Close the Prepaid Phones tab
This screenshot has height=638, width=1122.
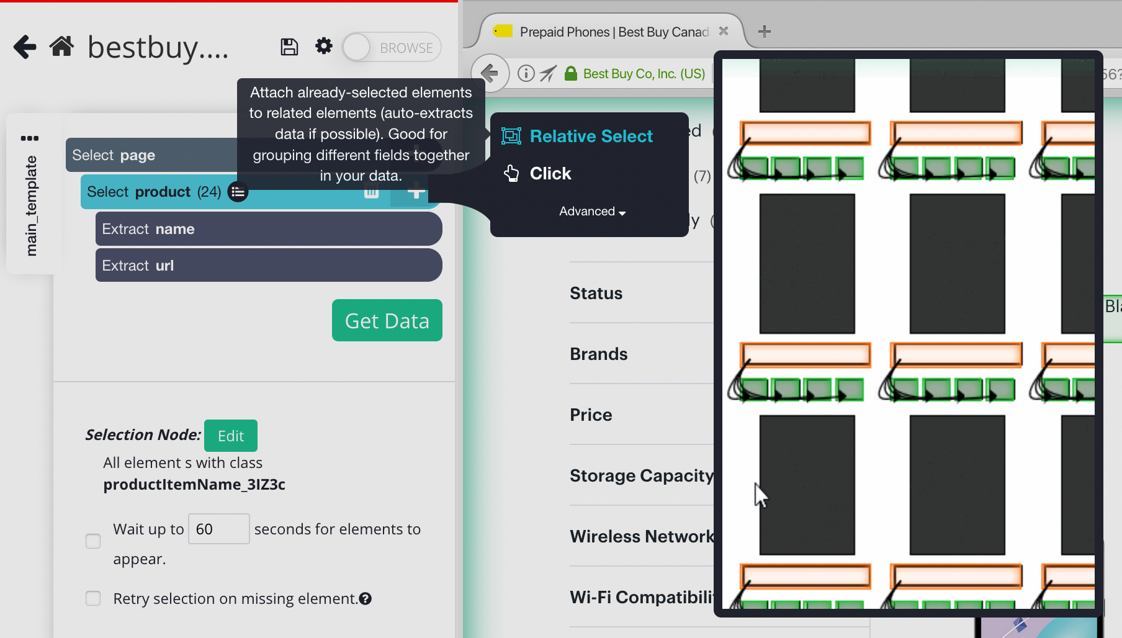(x=724, y=31)
